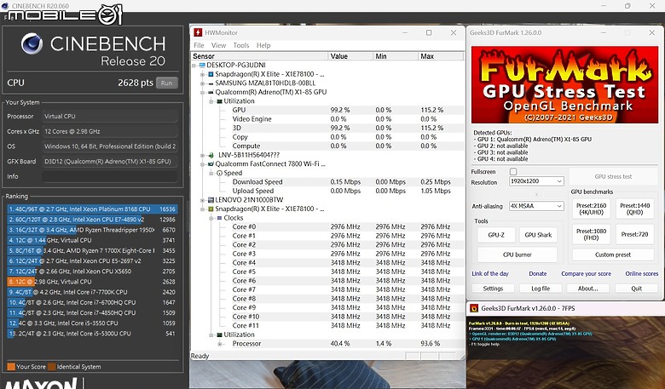
Task: Open the Resolution dropdown showing 1920x1200
Action: [x=536, y=181]
